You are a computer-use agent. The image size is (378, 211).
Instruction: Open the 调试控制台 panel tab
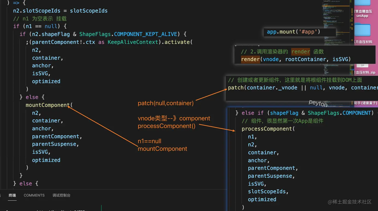click(x=61, y=195)
